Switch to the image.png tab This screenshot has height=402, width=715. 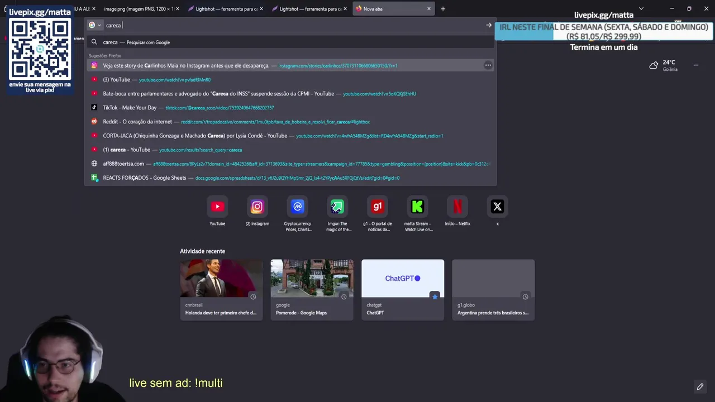(138, 9)
